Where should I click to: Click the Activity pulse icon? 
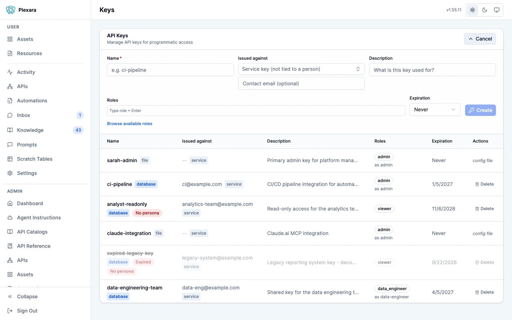tap(10, 72)
